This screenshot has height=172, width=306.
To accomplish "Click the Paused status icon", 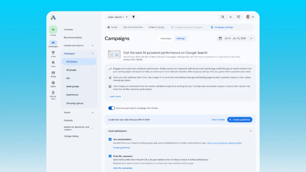I will tap(108, 27).
